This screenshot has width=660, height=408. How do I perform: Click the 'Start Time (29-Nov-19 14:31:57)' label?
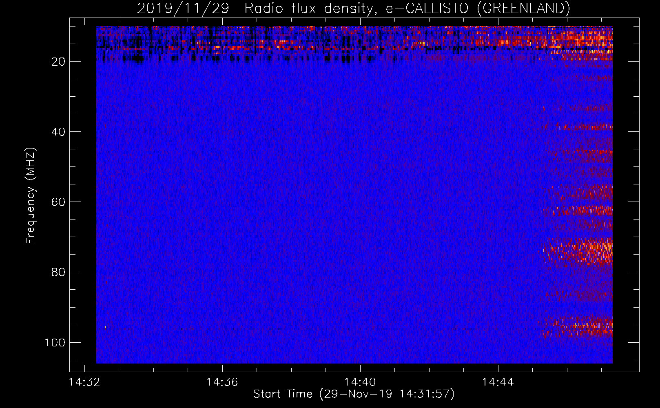pyautogui.click(x=354, y=394)
